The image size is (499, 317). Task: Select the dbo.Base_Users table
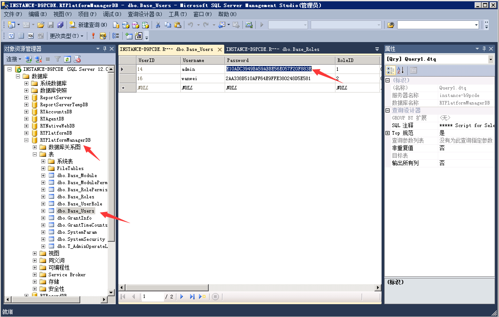[x=76, y=211]
